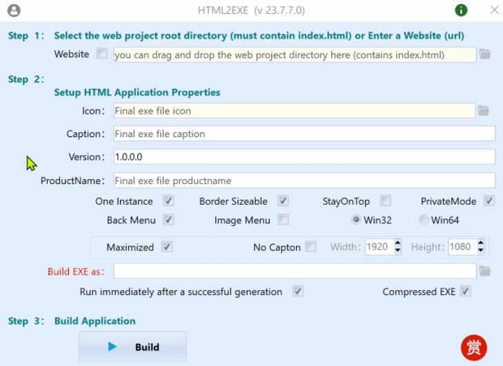This screenshot has height=366, width=503.
Task: Open the green info icon
Action: point(461,10)
